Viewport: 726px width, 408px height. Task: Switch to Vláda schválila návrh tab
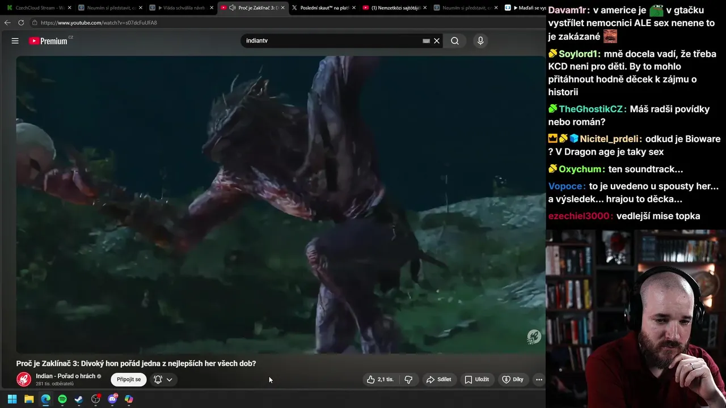click(181, 8)
